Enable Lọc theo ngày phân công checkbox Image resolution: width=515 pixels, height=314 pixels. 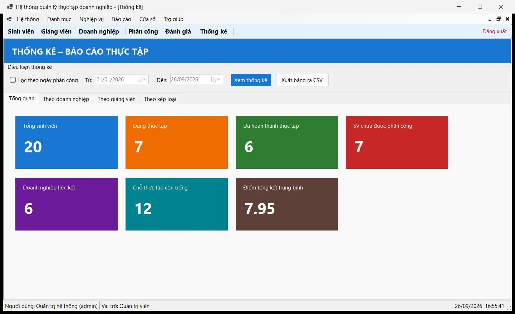pos(13,80)
